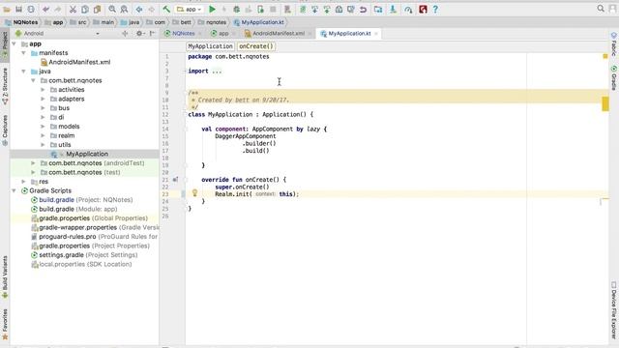This screenshot has width=619, height=348.
Task: Open Search Everywhere magnifier at top right
Action: click(x=601, y=9)
